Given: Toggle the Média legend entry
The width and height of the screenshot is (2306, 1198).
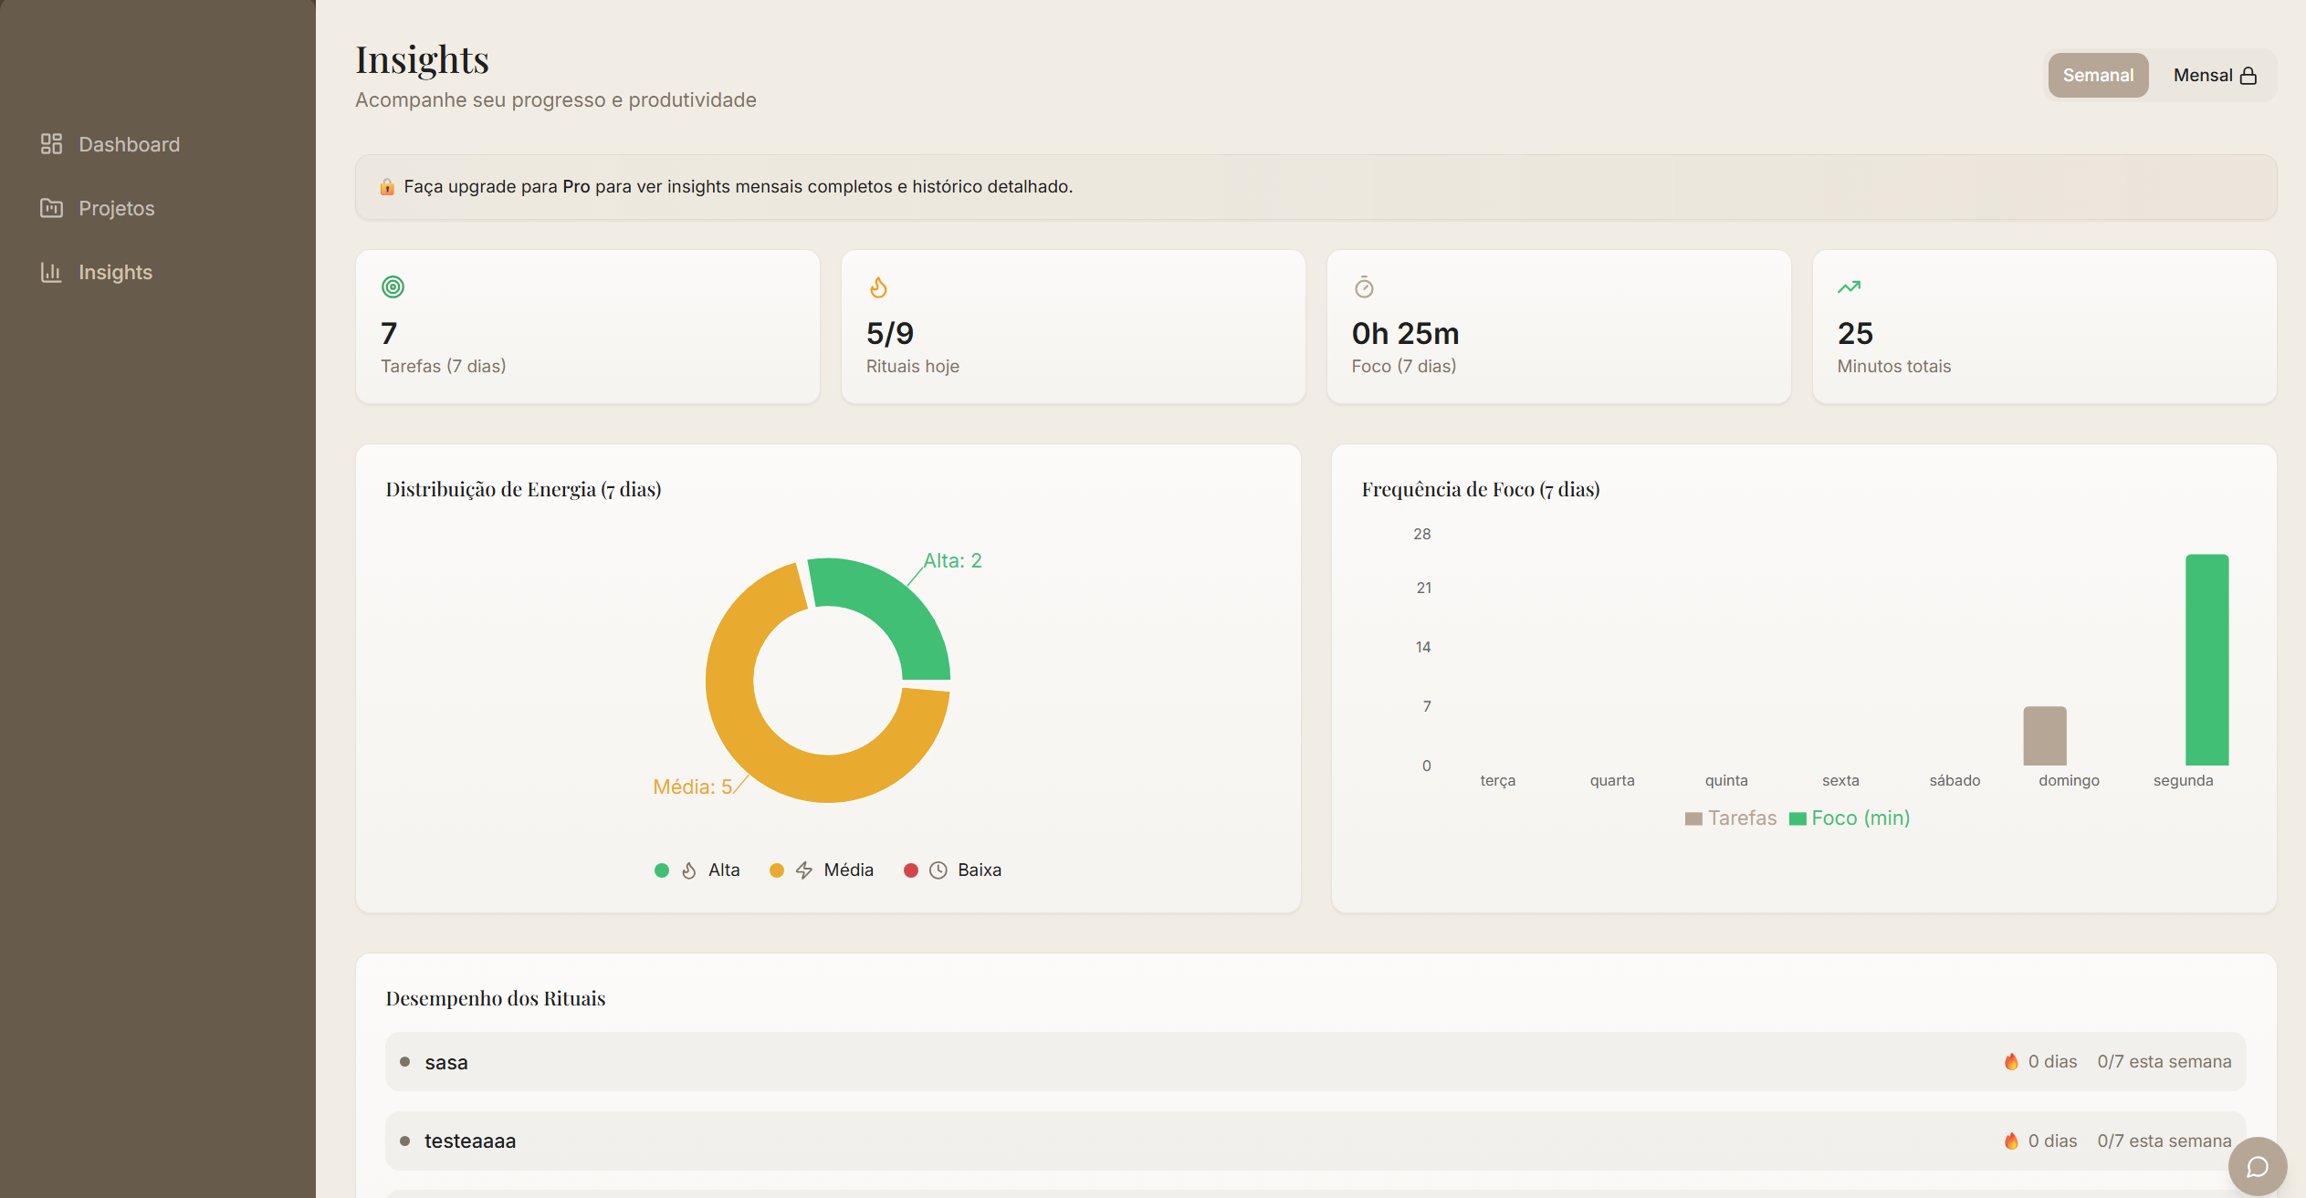Looking at the screenshot, I should point(847,870).
